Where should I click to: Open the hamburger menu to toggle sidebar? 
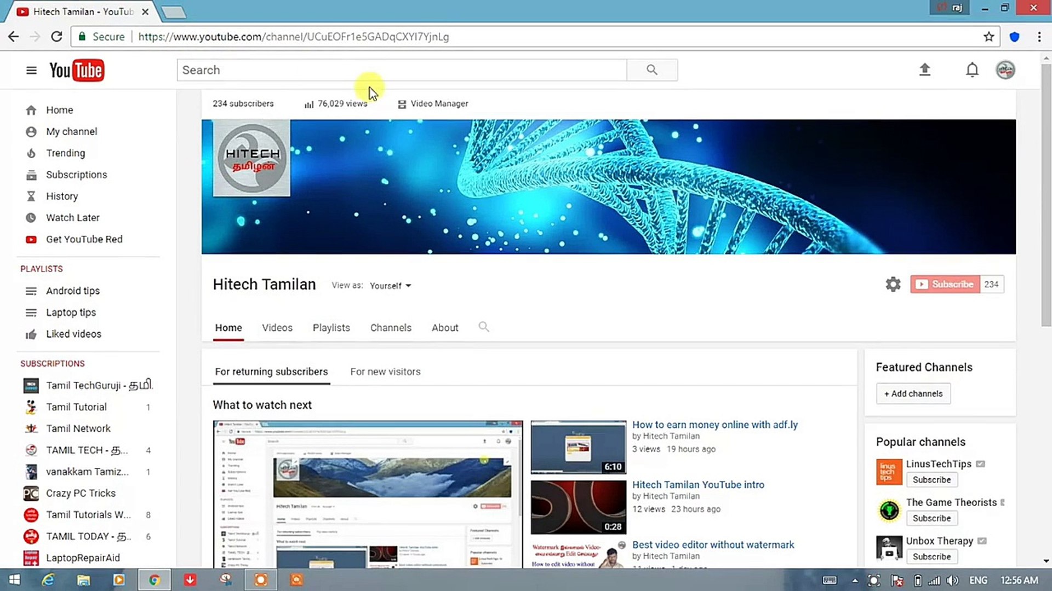coord(31,70)
